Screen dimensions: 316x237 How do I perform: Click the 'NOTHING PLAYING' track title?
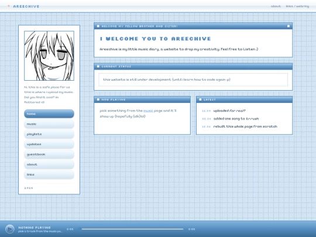[x=35, y=228]
